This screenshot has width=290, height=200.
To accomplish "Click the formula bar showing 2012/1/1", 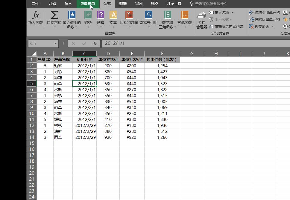I will point(196,43).
